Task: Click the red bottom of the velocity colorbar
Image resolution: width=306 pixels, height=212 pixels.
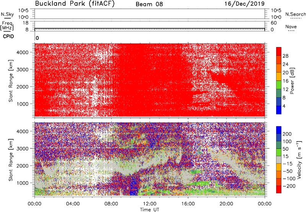Action: tap(279, 189)
